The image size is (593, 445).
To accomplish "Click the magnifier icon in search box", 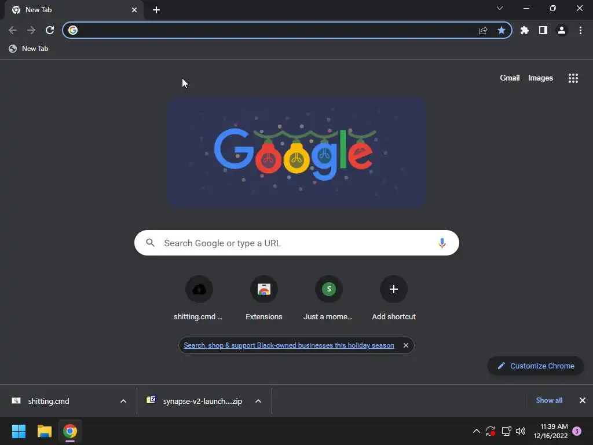I will [150, 243].
